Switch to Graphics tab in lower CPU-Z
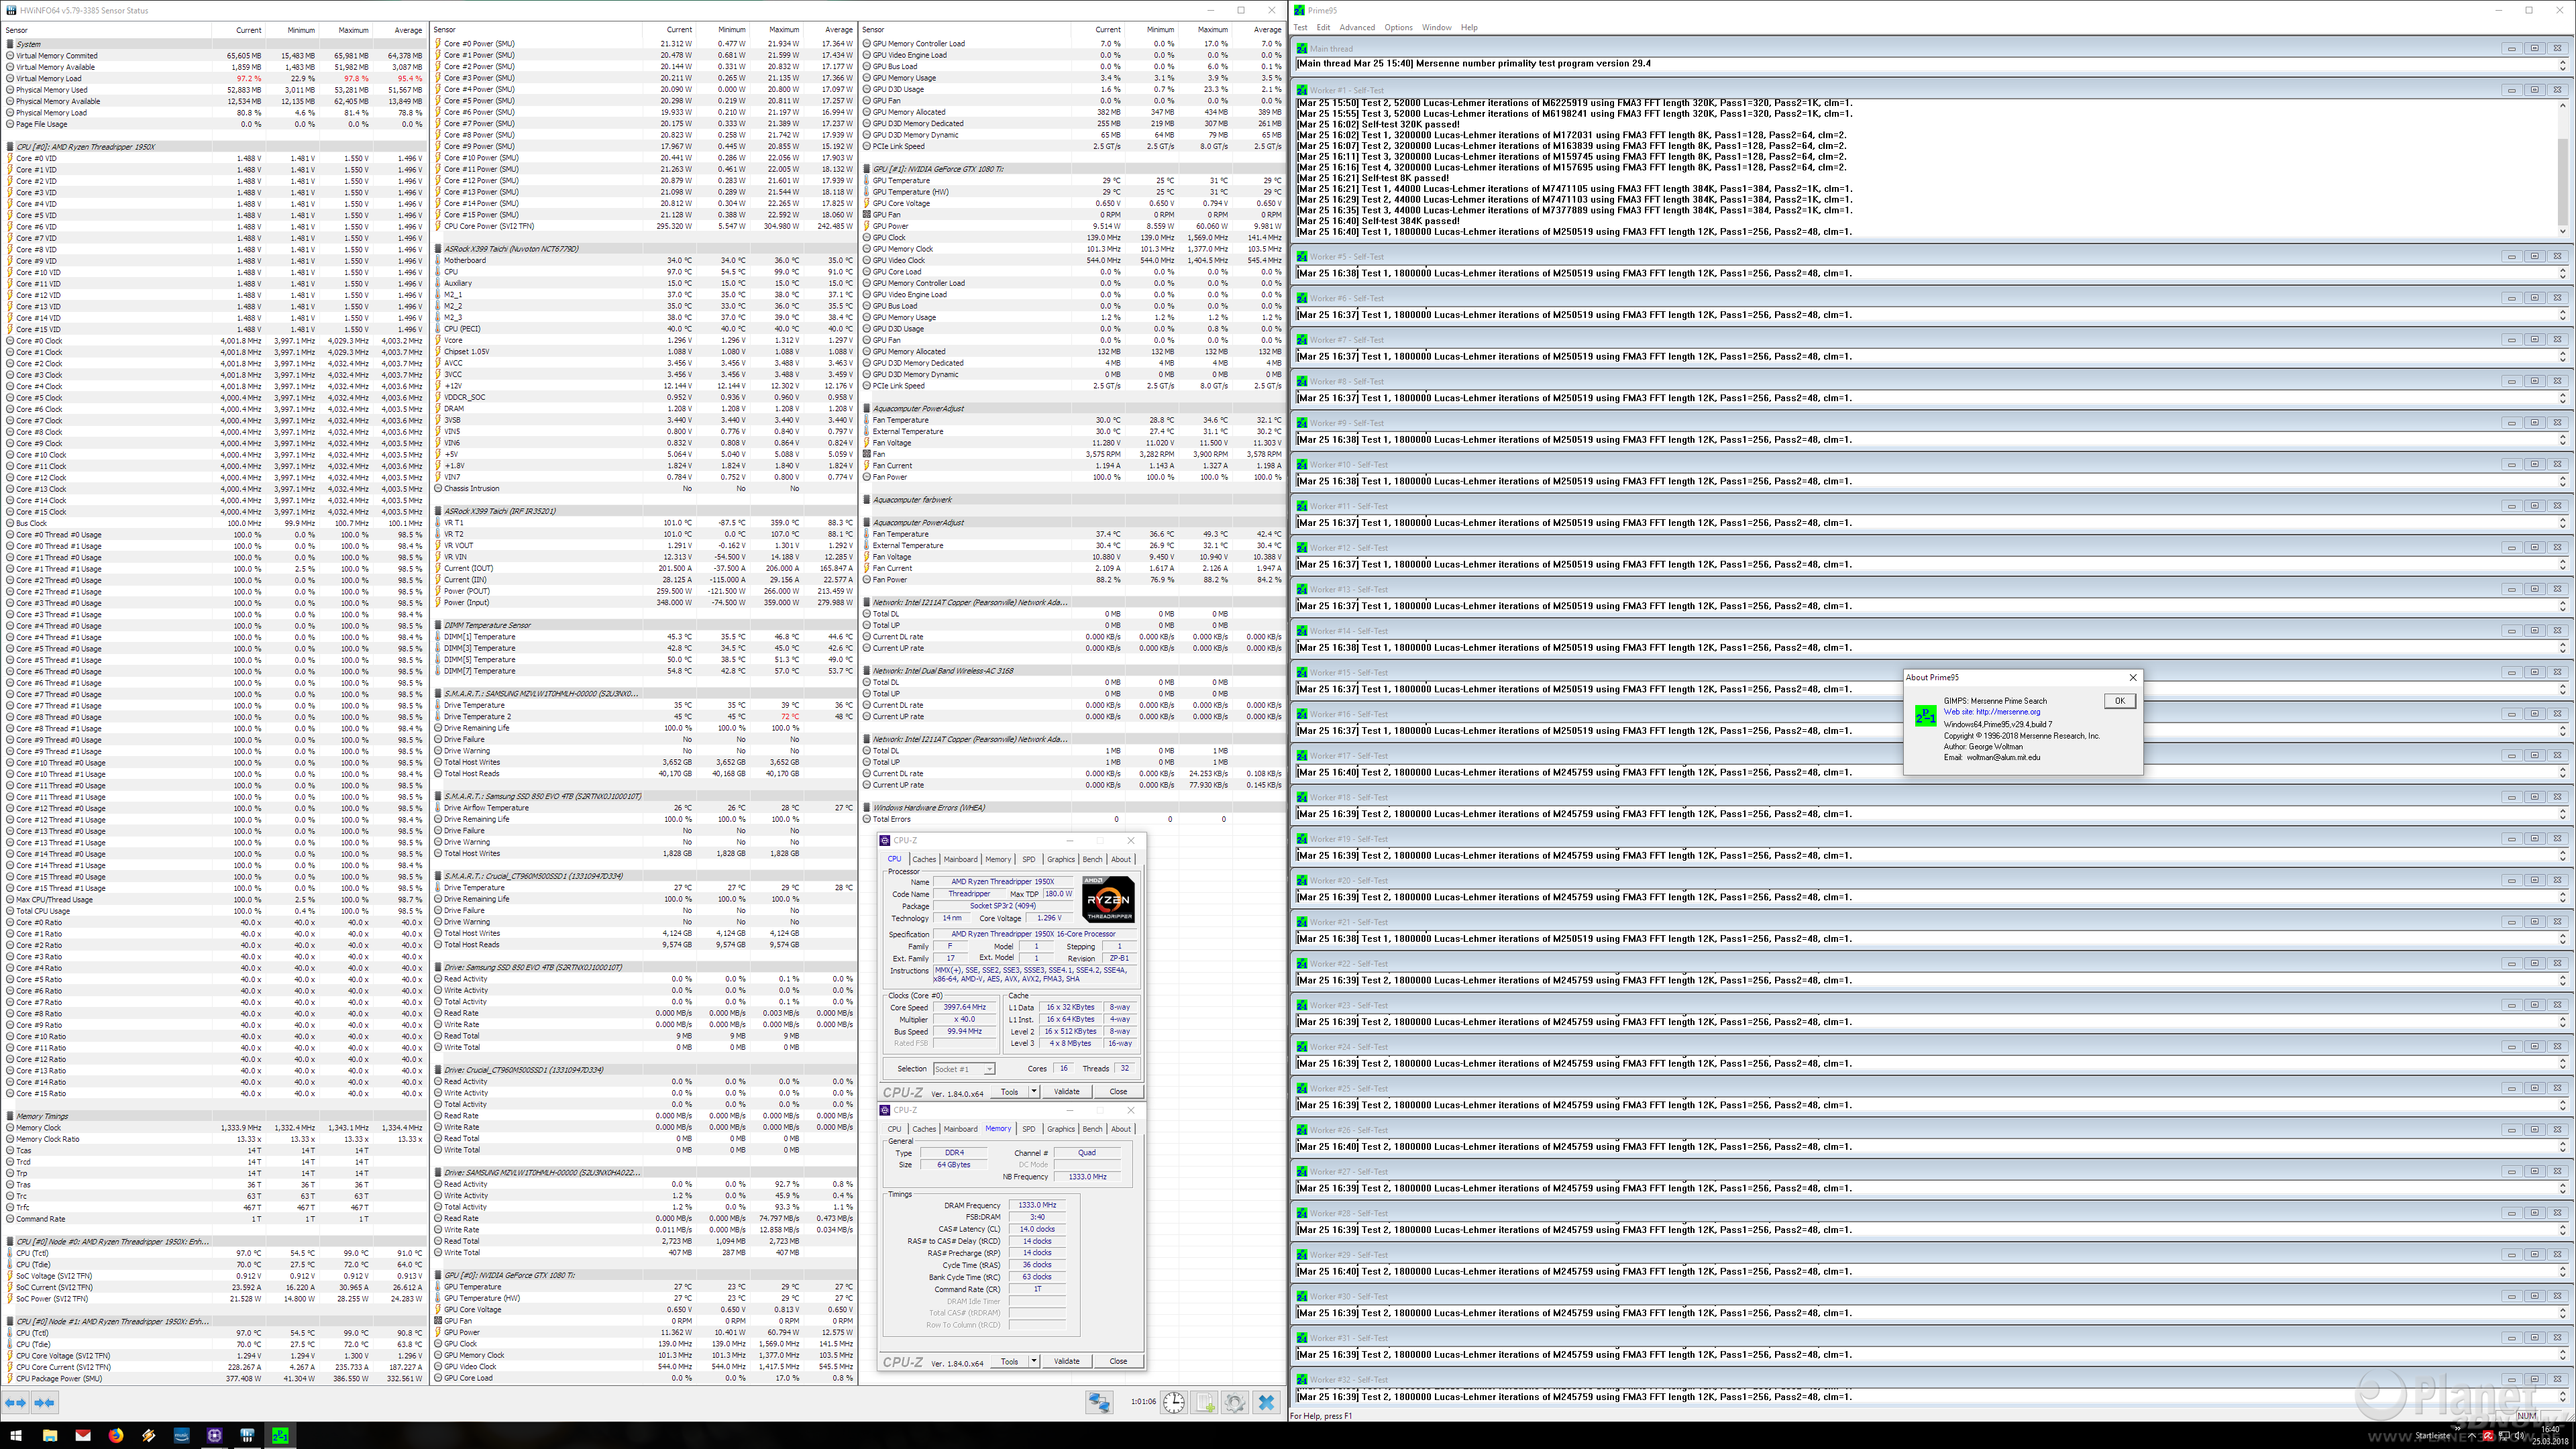Viewport: 2576px width, 1449px height. pyautogui.click(x=1061, y=1129)
